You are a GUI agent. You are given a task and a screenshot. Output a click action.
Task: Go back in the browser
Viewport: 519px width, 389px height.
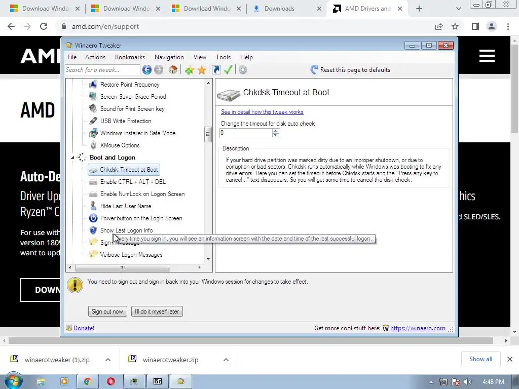(11, 26)
